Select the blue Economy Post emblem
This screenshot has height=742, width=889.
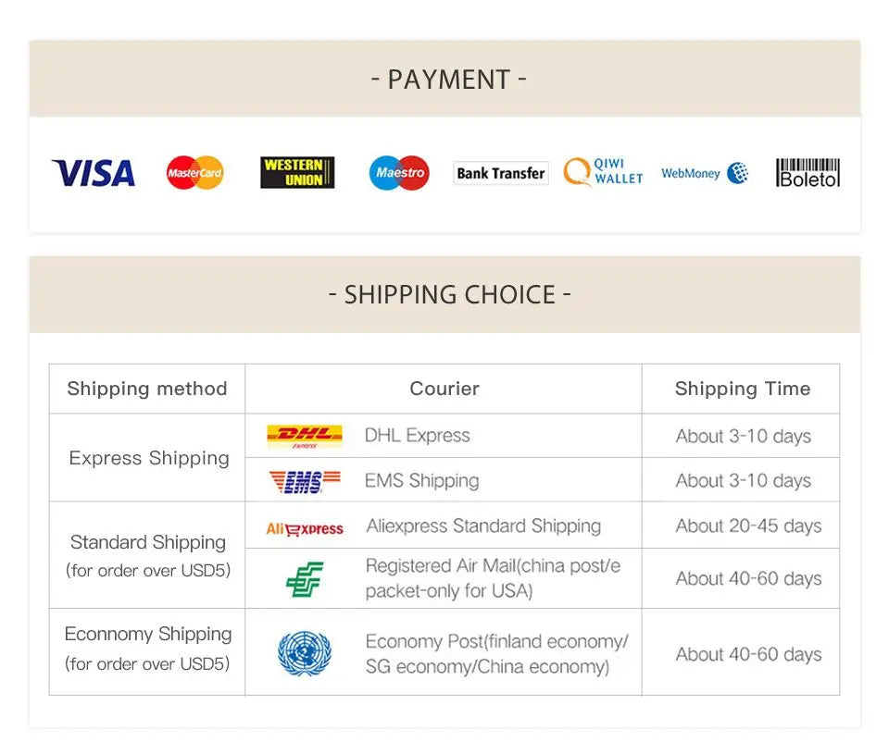coord(304,653)
